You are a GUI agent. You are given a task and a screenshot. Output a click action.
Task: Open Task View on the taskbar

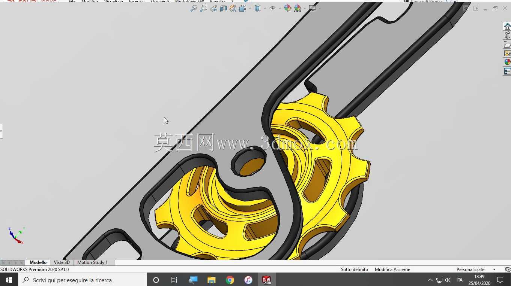(x=174, y=280)
